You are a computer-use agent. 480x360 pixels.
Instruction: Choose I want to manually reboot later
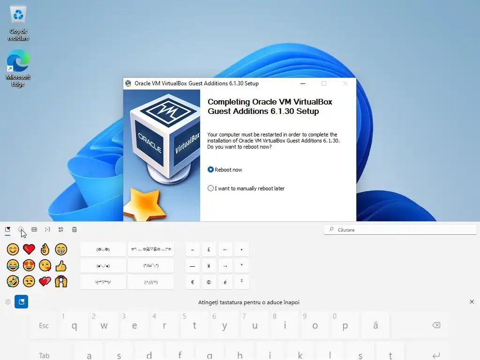pos(246,188)
